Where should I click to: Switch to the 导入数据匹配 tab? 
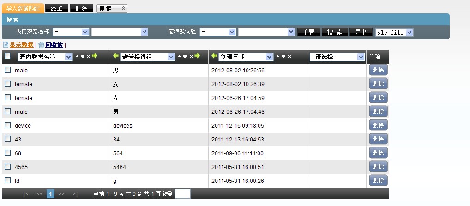23,8
